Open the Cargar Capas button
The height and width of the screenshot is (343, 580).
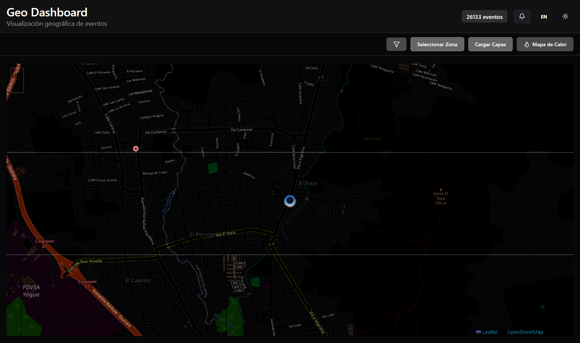pos(490,44)
